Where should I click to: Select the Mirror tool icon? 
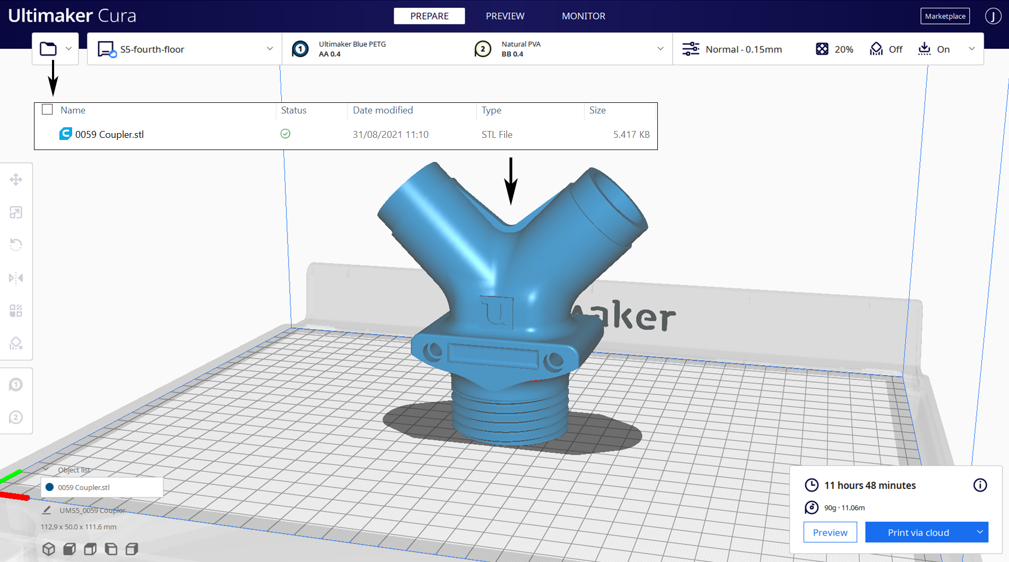coord(16,278)
